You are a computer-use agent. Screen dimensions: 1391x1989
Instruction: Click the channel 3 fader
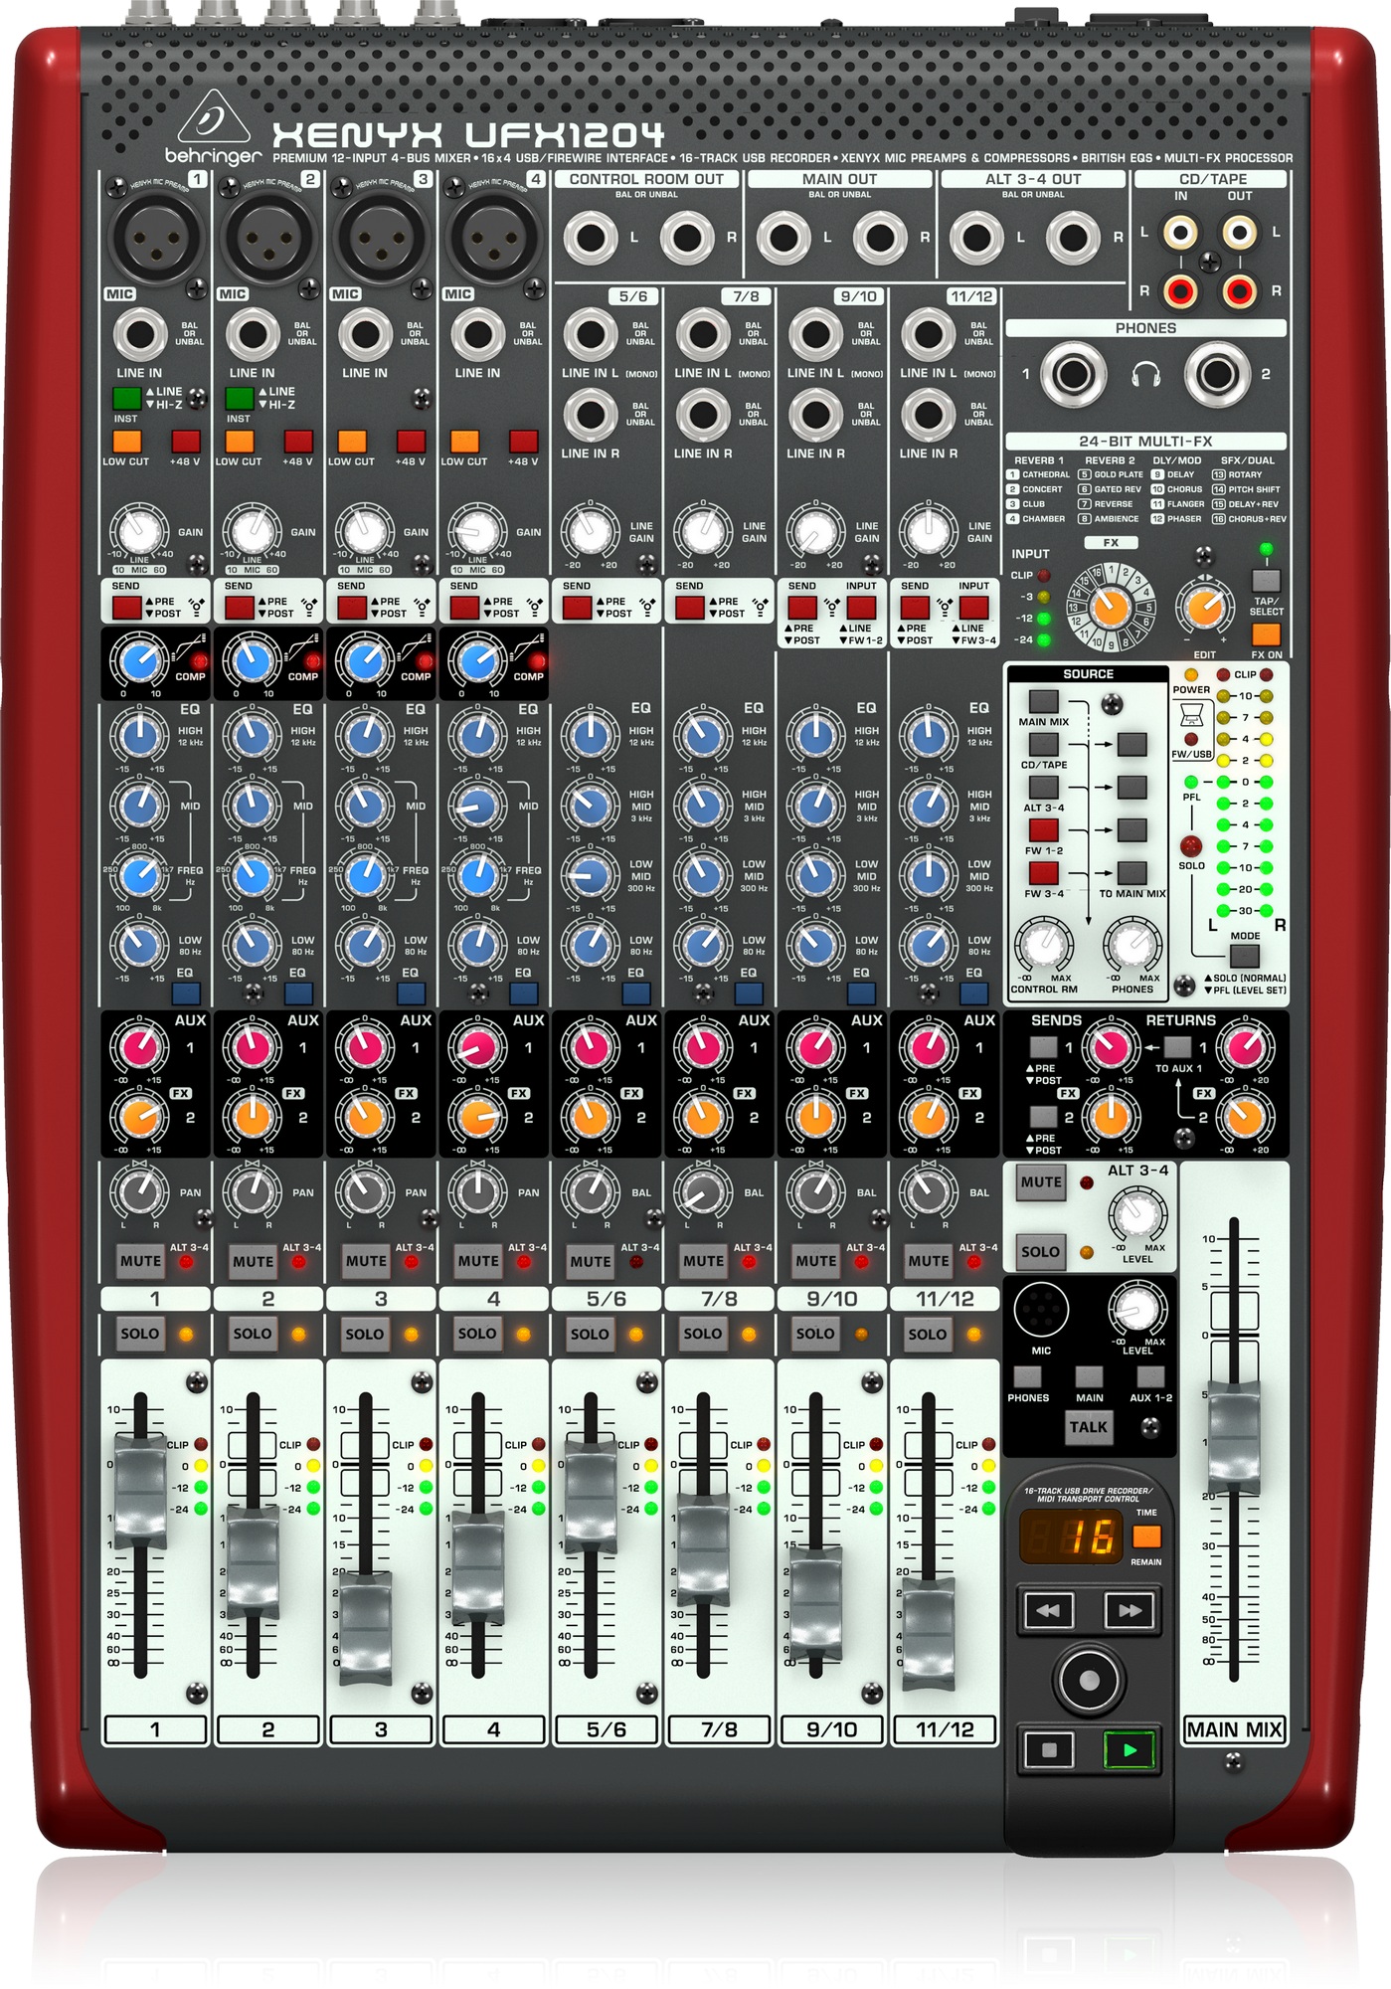click(x=366, y=1629)
